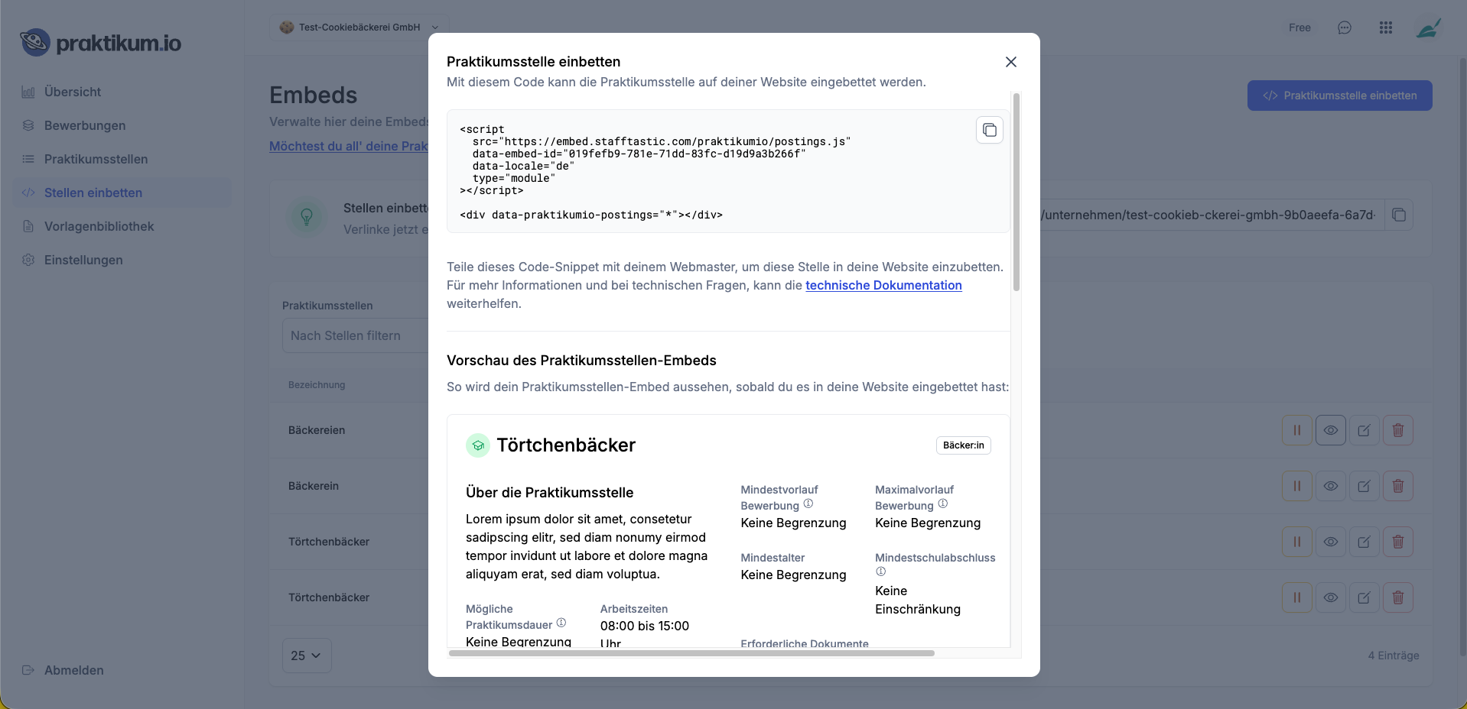Click the user avatar icon
1467x709 pixels.
(x=1428, y=28)
